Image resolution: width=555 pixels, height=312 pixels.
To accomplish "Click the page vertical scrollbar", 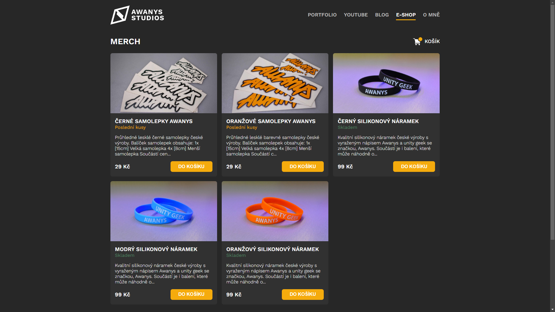I will point(552,156).
